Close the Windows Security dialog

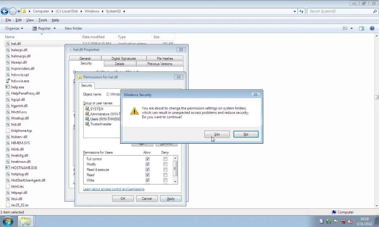click(x=256, y=95)
